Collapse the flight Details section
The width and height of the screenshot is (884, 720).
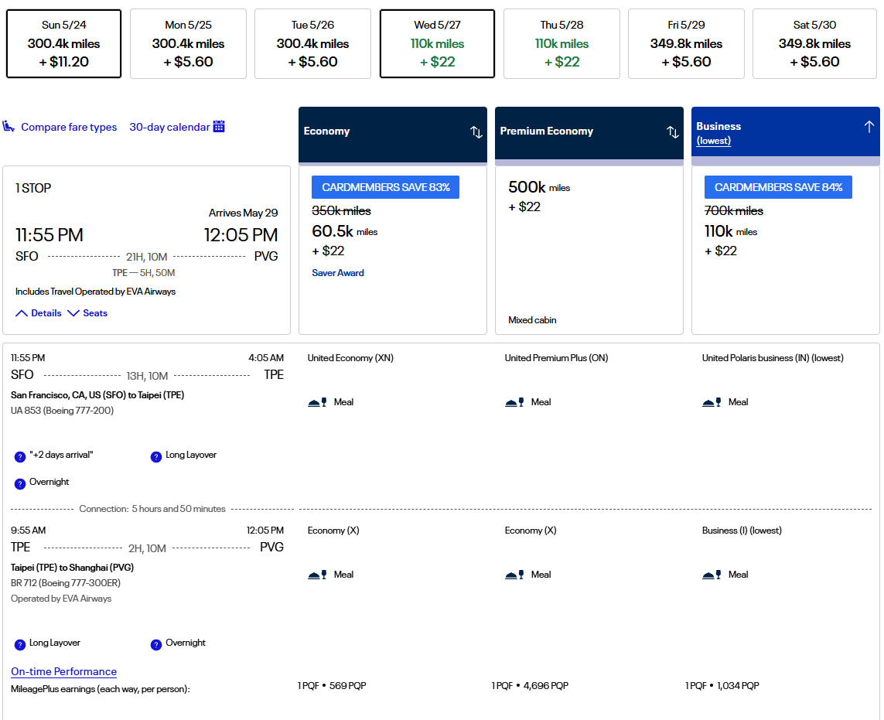point(39,313)
